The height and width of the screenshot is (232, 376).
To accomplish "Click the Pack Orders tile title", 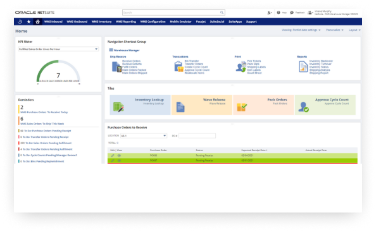I will pos(277,100).
